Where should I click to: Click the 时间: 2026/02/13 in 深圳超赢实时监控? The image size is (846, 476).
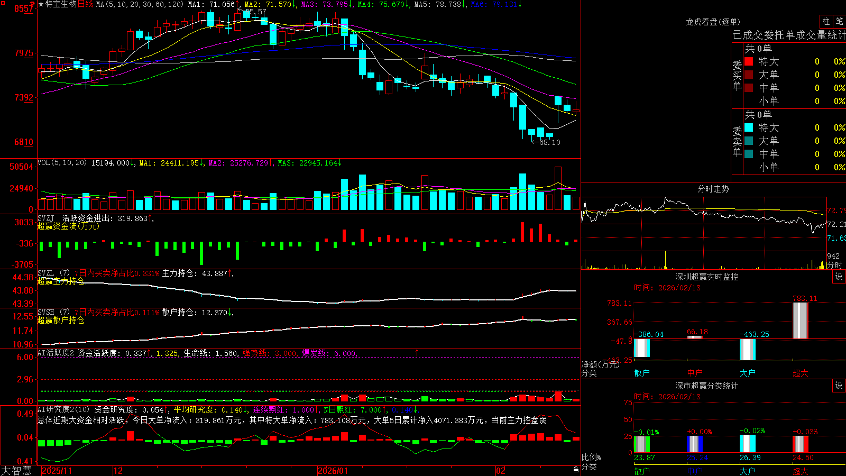(x=667, y=288)
